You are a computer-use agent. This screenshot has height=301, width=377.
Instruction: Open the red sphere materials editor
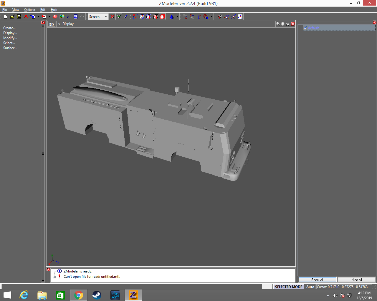tap(55, 17)
